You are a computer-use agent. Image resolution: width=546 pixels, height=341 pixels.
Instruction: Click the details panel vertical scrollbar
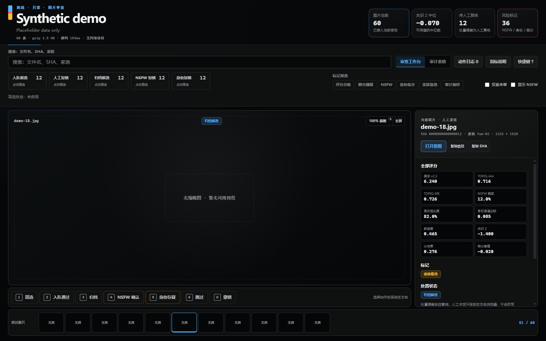(x=535, y=211)
